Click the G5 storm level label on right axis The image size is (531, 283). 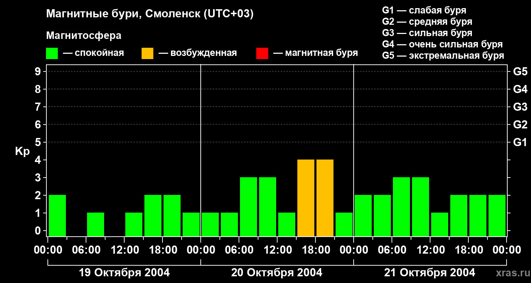coord(520,71)
